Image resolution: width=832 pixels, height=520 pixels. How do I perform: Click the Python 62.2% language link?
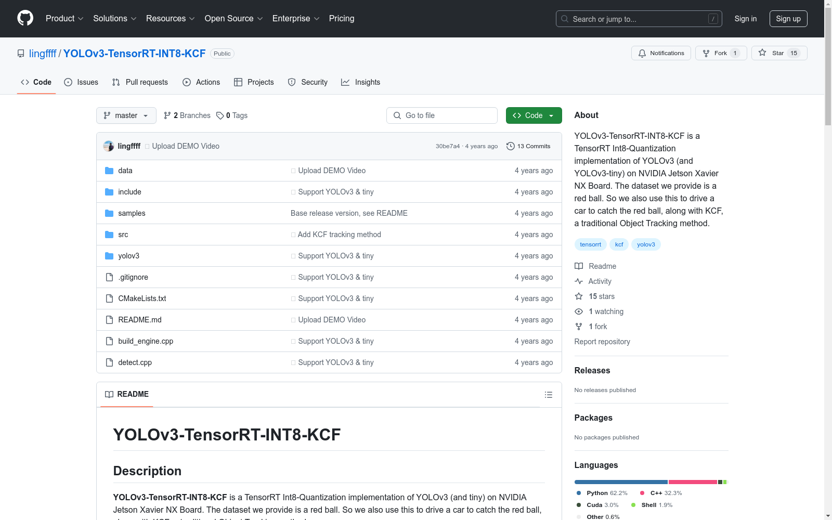coord(602,493)
